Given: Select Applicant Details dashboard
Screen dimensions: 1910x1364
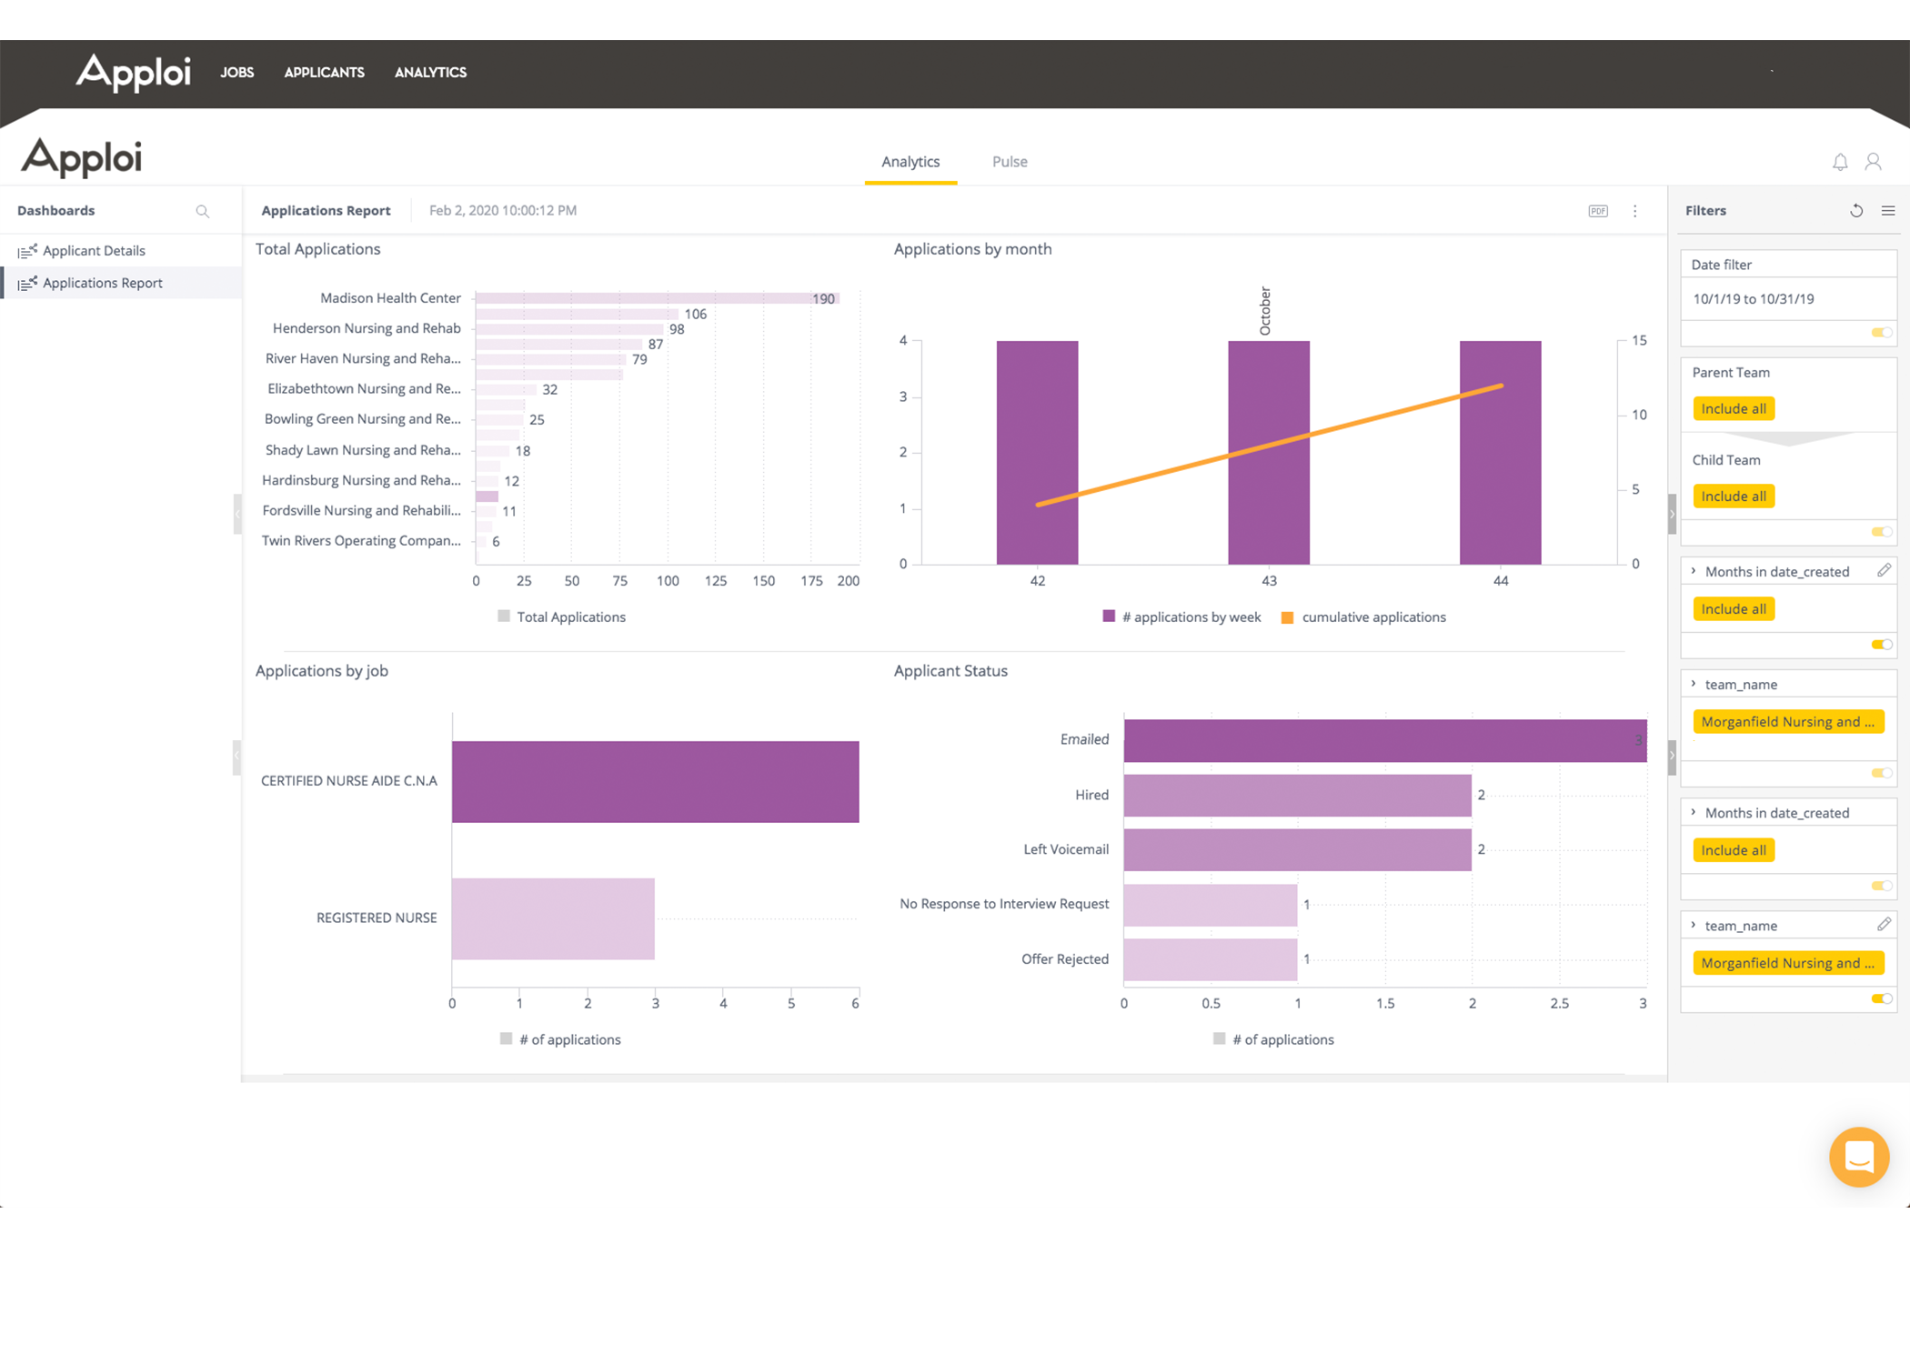Looking at the screenshot, I should 94,250.
